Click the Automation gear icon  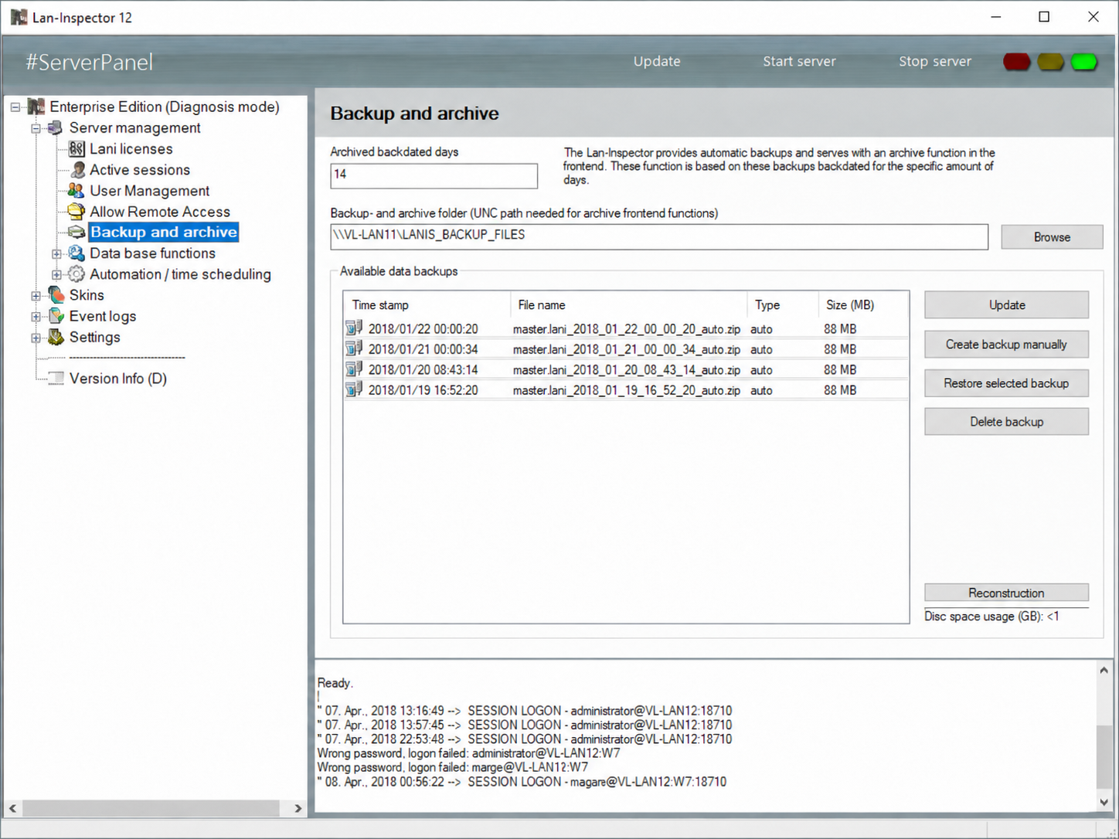click(x=76, y=273)
